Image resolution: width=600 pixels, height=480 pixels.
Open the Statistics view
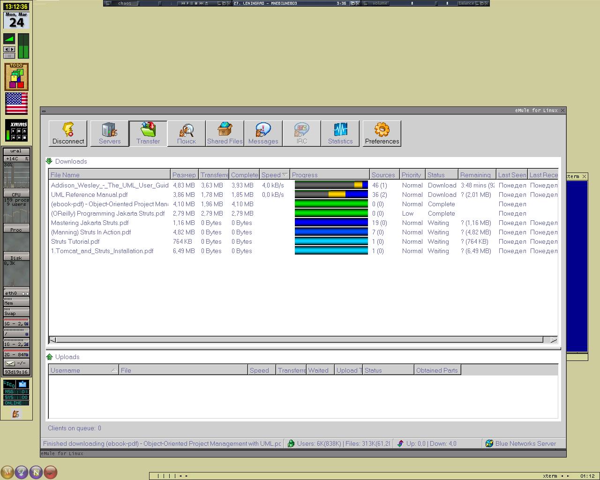pos(340,134)
